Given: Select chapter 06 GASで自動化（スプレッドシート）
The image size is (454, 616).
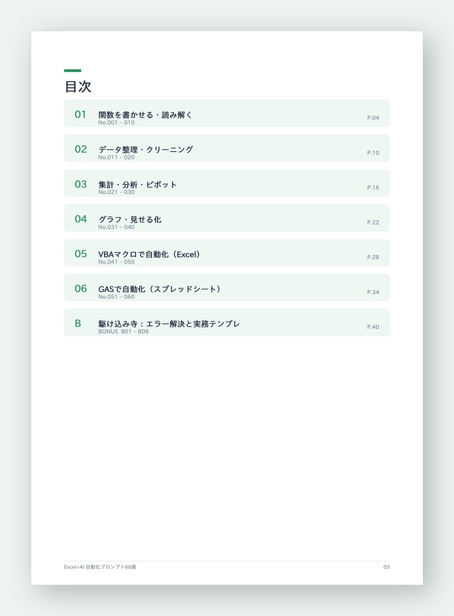Looking at the screenshot, I should coord(227,288).
